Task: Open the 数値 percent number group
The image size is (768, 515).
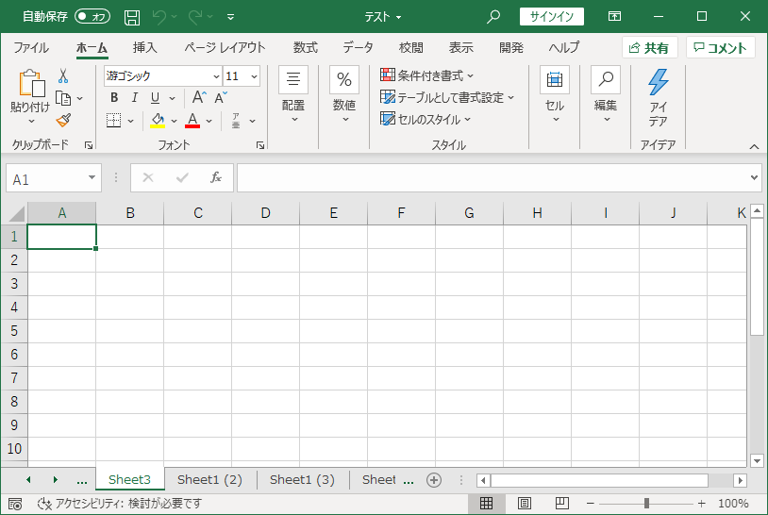Action: pyautogui.click(x=344, y=94)
